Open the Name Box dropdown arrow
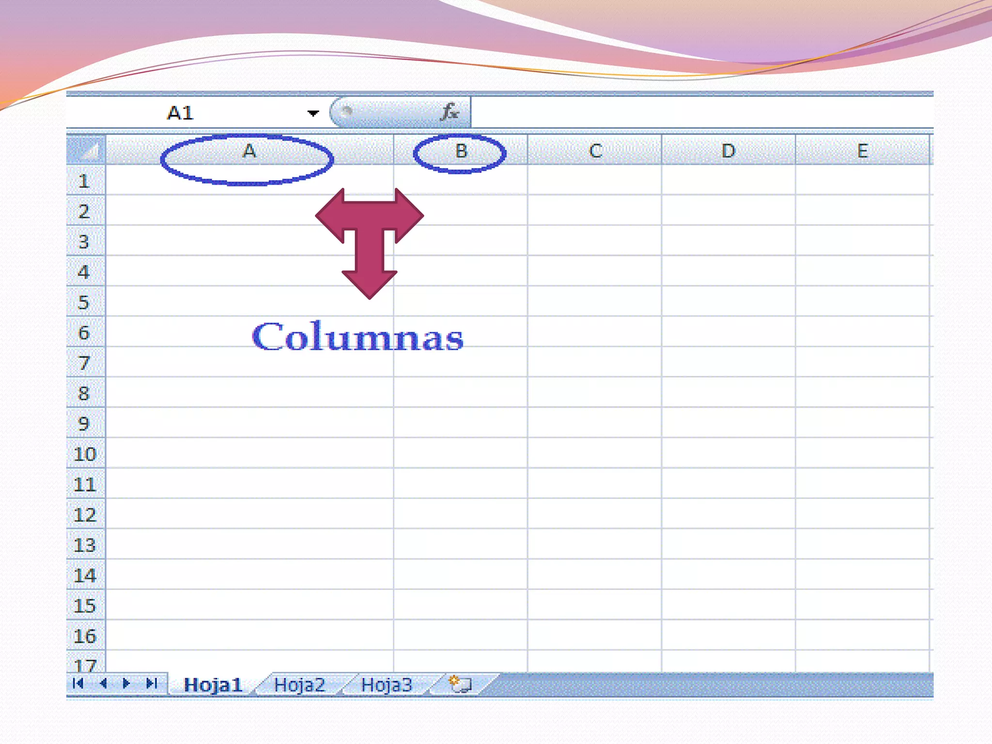992x744 pixels. [313, 113]
